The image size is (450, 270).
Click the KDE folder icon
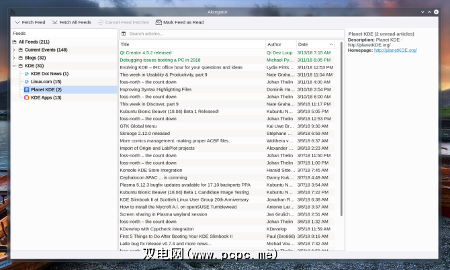pyautogui.click(x=21, y=66)
